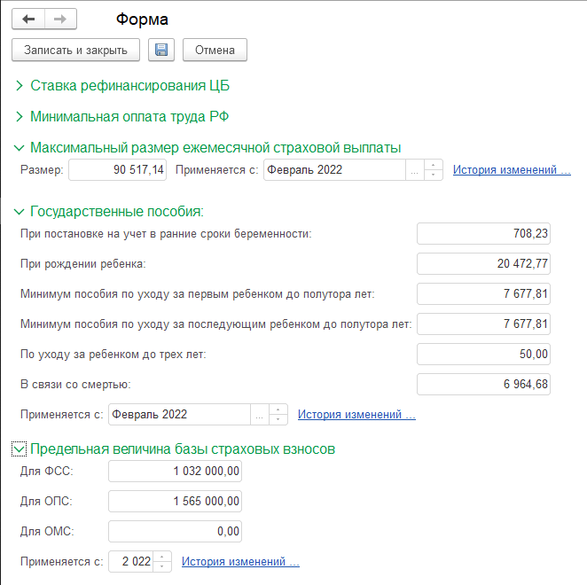
Task: Click the forward navigation arrow
Action: [x=60, y=19]
